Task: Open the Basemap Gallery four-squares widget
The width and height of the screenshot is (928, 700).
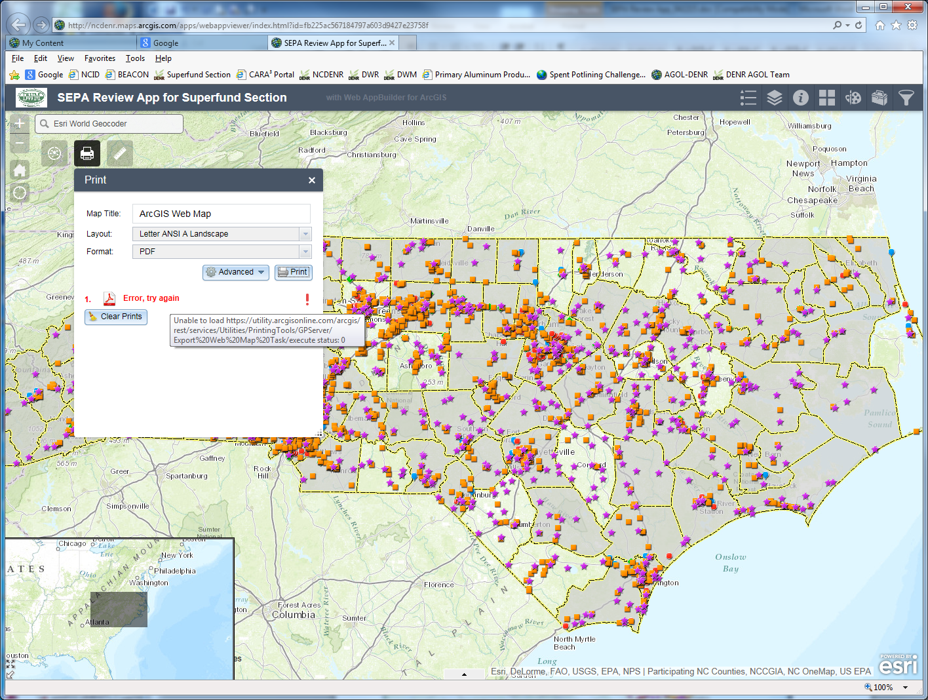Action: [826, 98]
